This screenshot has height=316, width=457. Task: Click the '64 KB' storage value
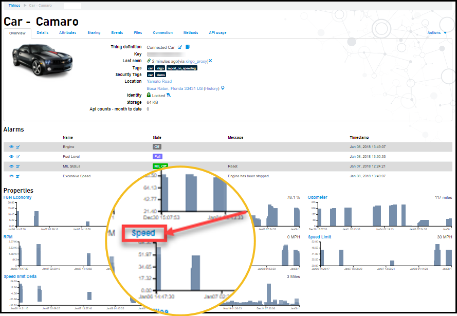point(152,102)
